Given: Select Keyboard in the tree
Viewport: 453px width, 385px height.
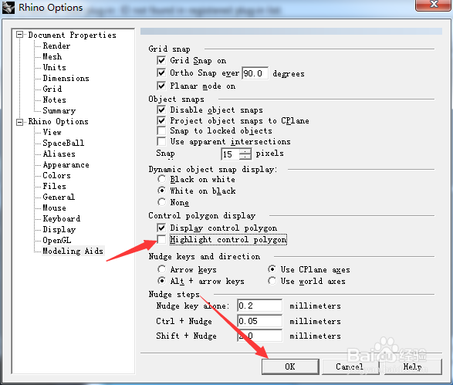Looking at the screenshot, I should click(x=61, y=218).
